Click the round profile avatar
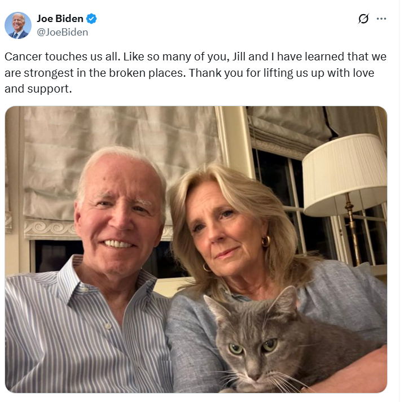This screenshot has width=417, height=402. tap(18, 25)
